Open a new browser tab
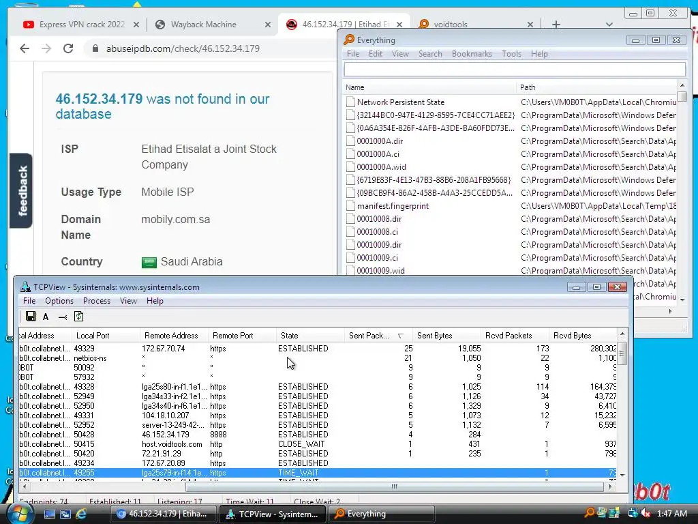698x524 pixels. [x=556, y=25]
